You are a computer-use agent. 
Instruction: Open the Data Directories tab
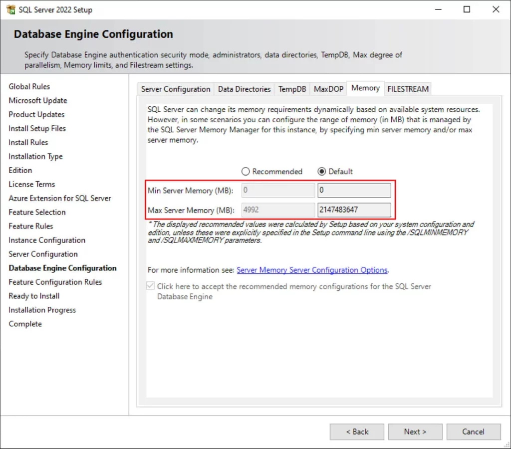coord(244,88)
